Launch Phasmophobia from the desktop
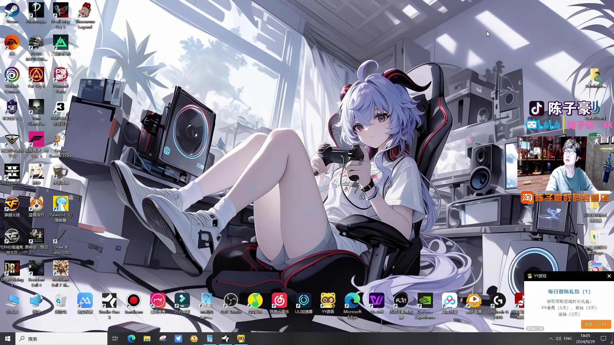Image resolution: width=614 pixels, height=345 pixels. 36,13
